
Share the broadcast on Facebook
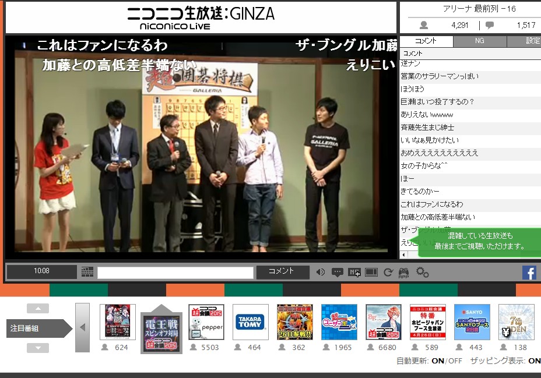(x=529, y=273)
